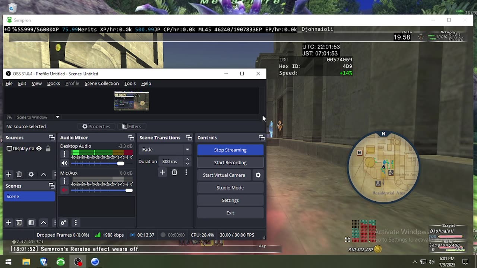This screenshot has height=268, width=477.
Task: Remove selected scene with trash icon
Action: click(x=19, y=223)
